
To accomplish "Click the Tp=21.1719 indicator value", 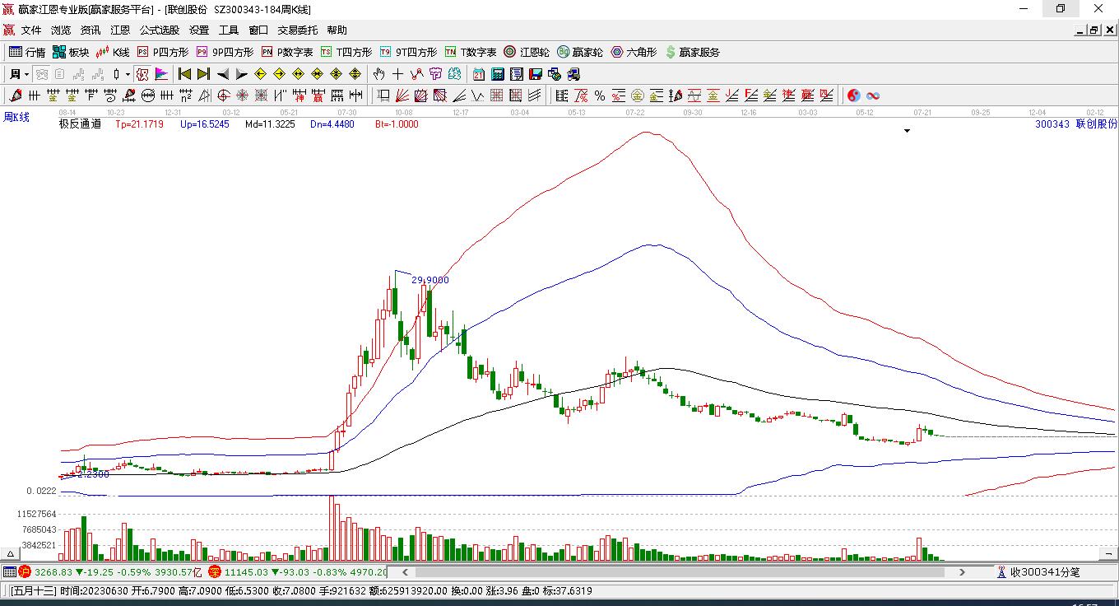I will pos(139,124).
